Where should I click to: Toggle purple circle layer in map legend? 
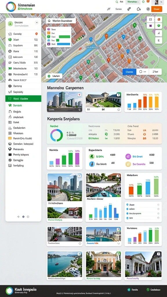pyautogui.click(x=49, y=29)
